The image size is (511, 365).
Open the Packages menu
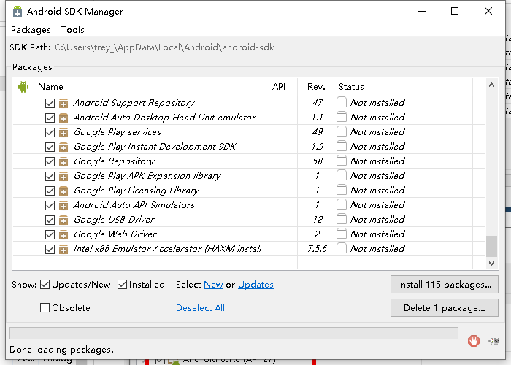point(31,30)
